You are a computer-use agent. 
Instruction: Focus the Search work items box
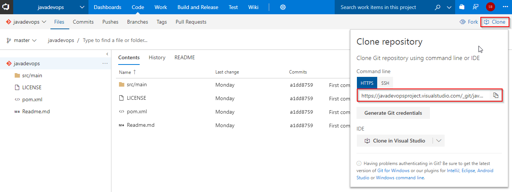(x=384, y=7)
